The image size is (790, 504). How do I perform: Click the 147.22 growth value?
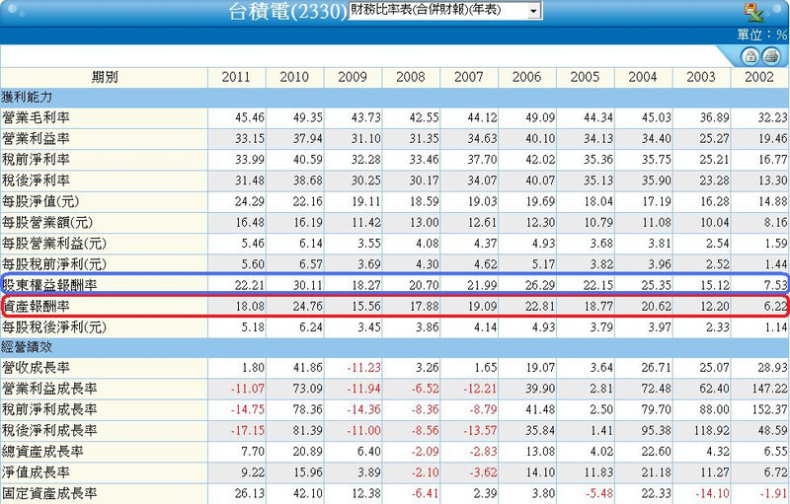pyautogui.click(x=769, y=389)
